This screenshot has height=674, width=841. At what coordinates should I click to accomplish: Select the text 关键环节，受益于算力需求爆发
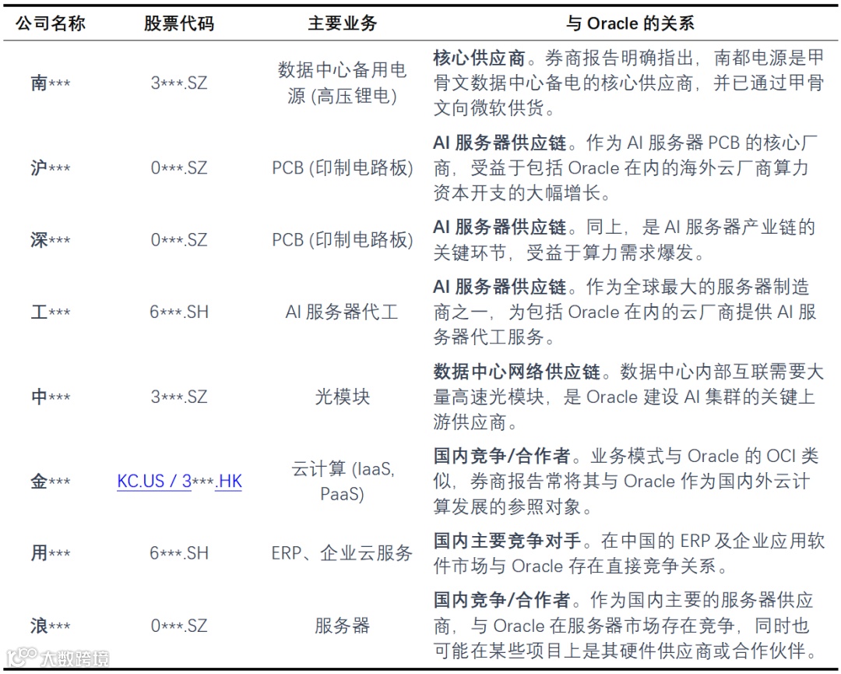[x=563, y=252]
